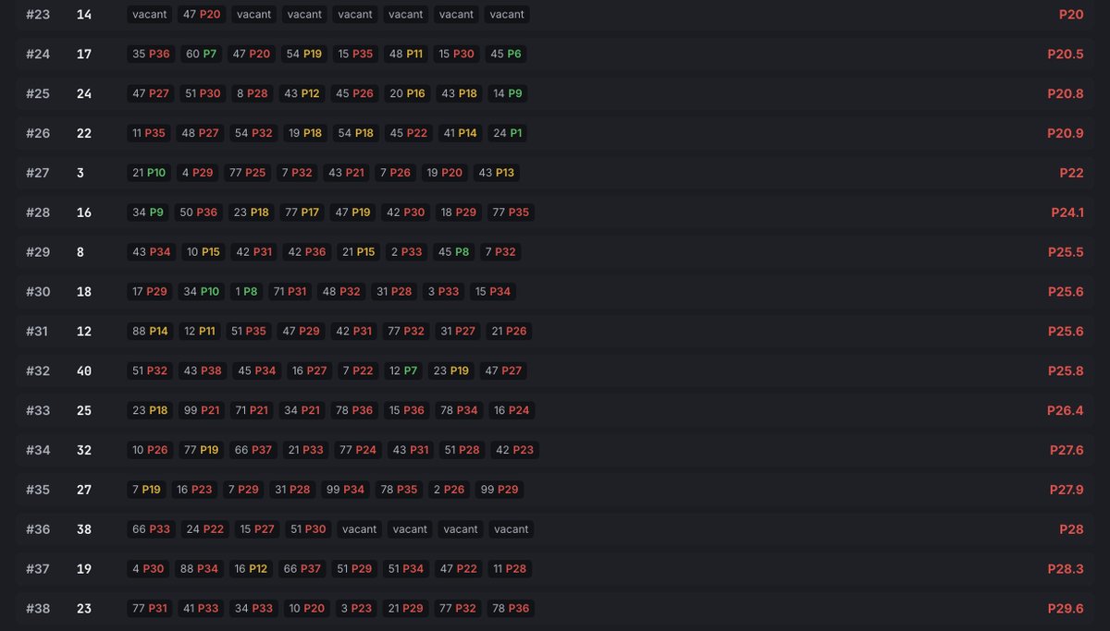Click the row rank label '#38'
This screenshot has width=1110, height=631.
(x=38, y=609)
